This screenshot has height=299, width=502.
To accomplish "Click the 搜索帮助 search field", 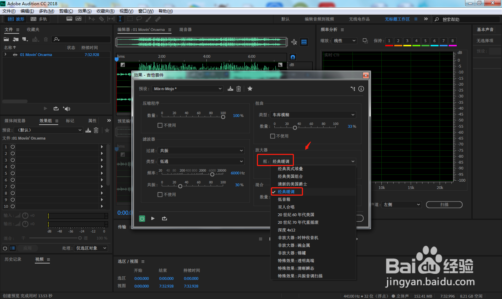I will pos(466,19).
